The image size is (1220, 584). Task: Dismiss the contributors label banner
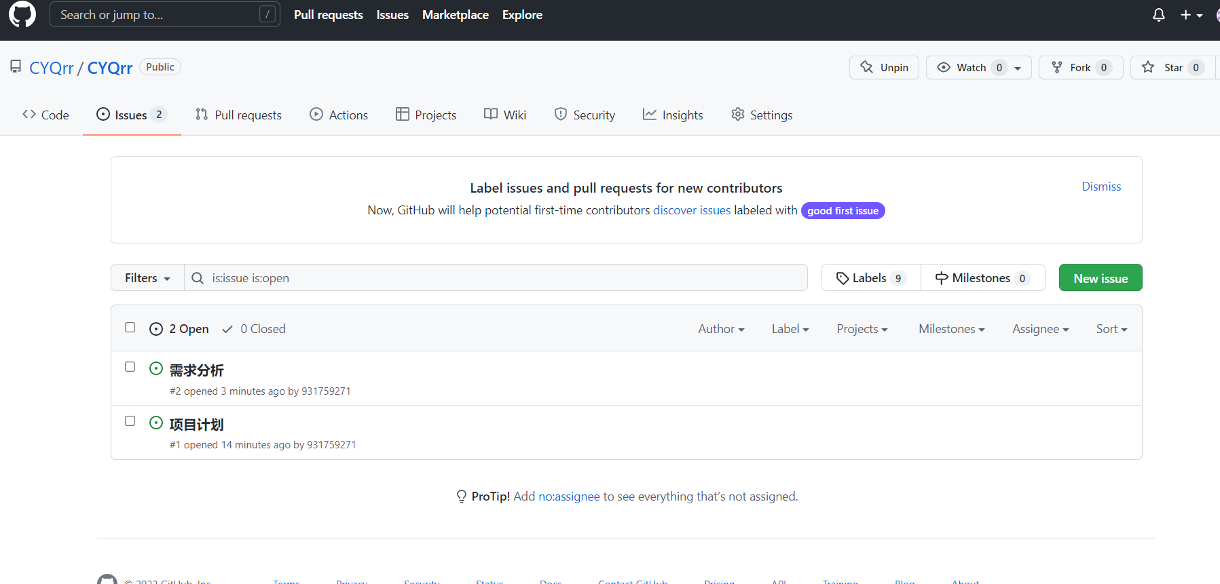[1101, 187]
